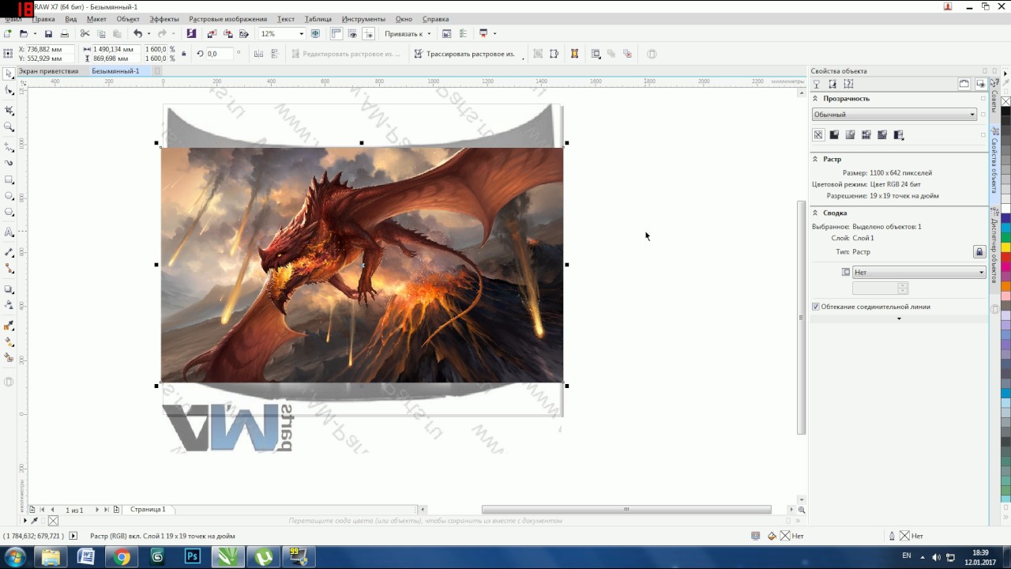1011x569 pixels.
Task: Select Fountain transparency type icon
Action: pos(850,135)
